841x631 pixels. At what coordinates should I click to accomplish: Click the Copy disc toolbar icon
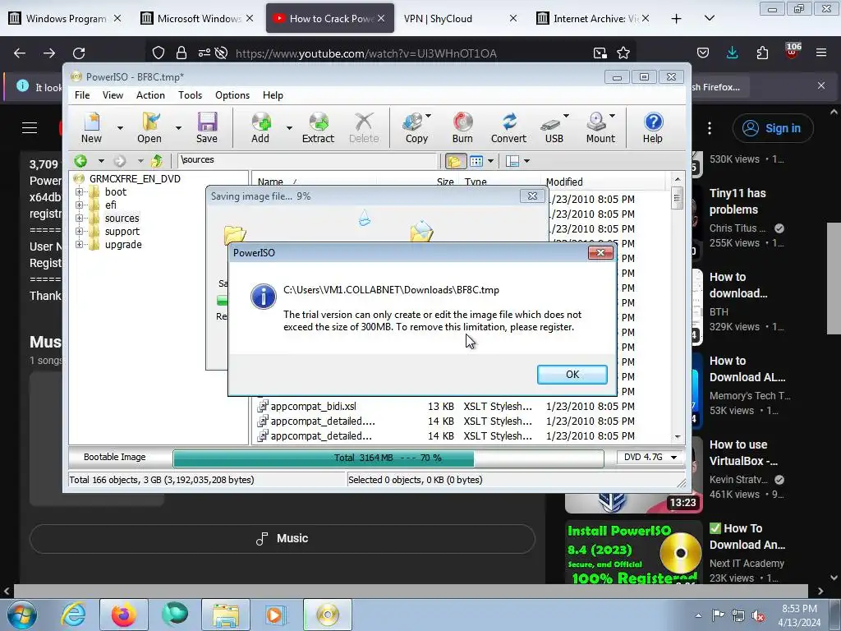(416, 127)
